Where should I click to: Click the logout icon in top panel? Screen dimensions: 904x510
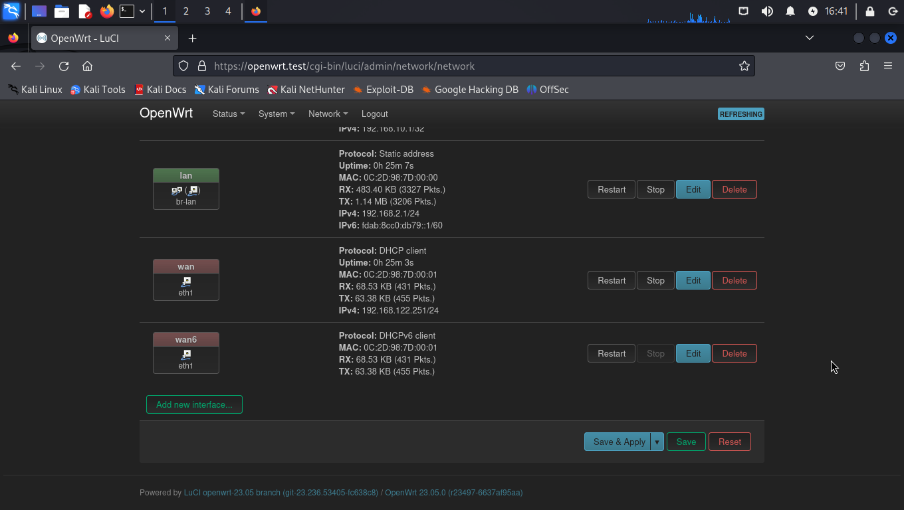[893, 11]
